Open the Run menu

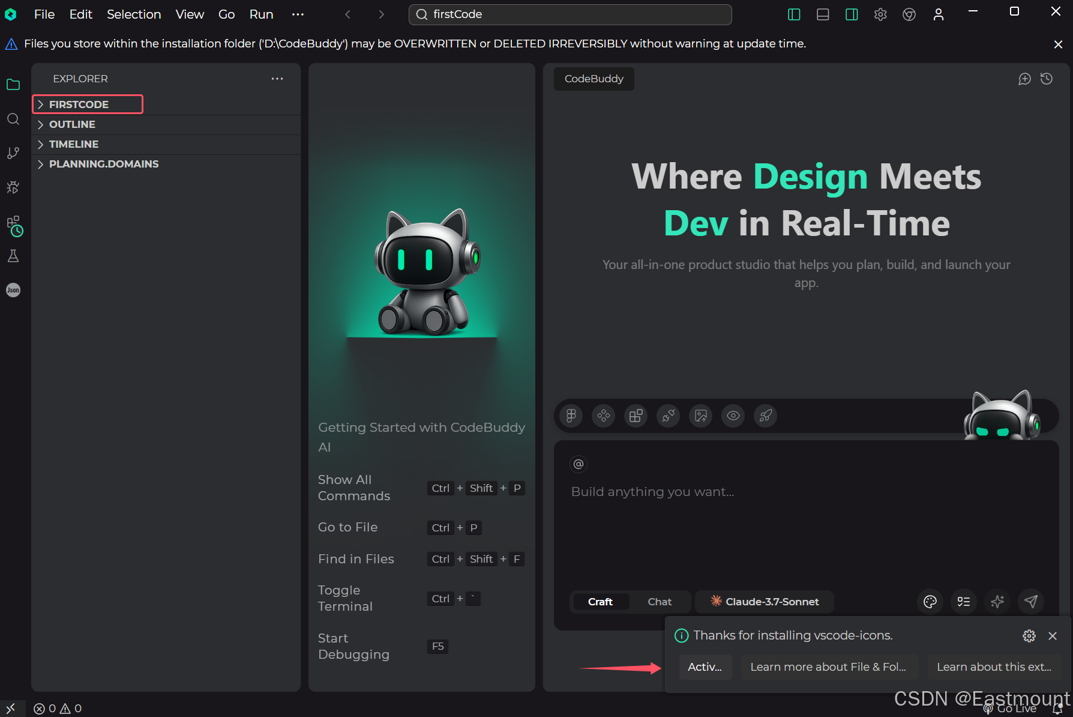(261, 14)
